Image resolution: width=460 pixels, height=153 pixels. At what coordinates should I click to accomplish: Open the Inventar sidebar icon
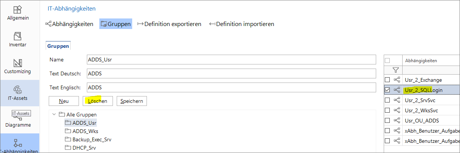18,40
